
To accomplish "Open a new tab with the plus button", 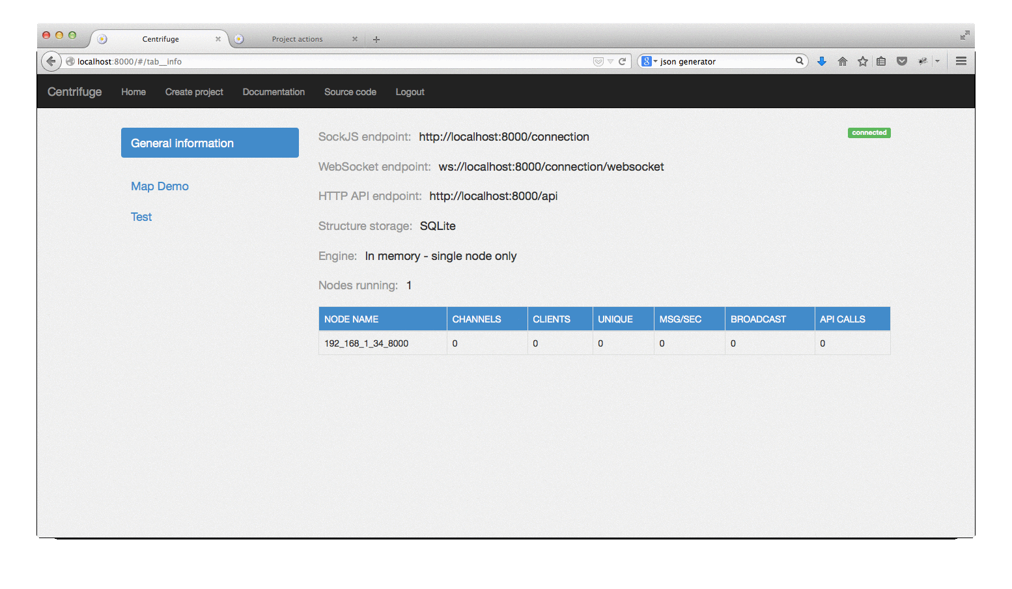I will click(x=376, y=40).
